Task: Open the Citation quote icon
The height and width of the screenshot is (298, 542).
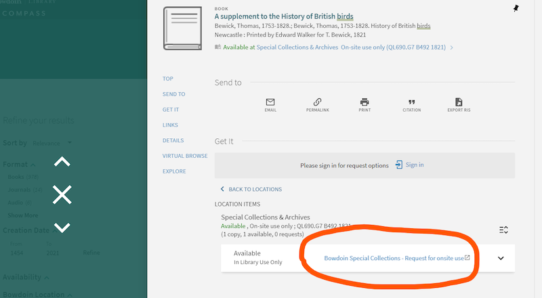Action: pos(412,102)
